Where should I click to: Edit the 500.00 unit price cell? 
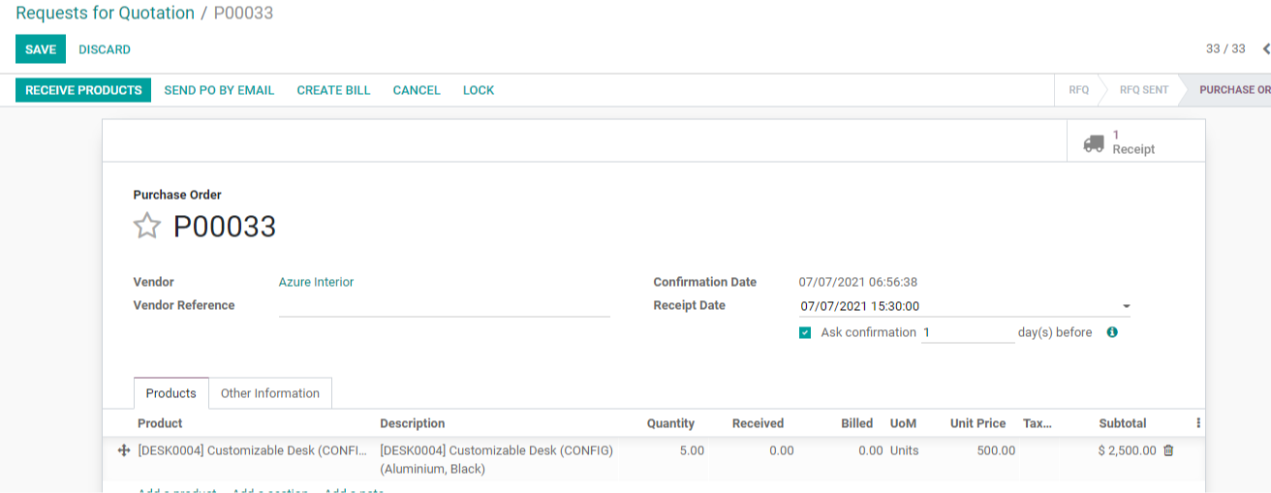(x=996, y=450)
